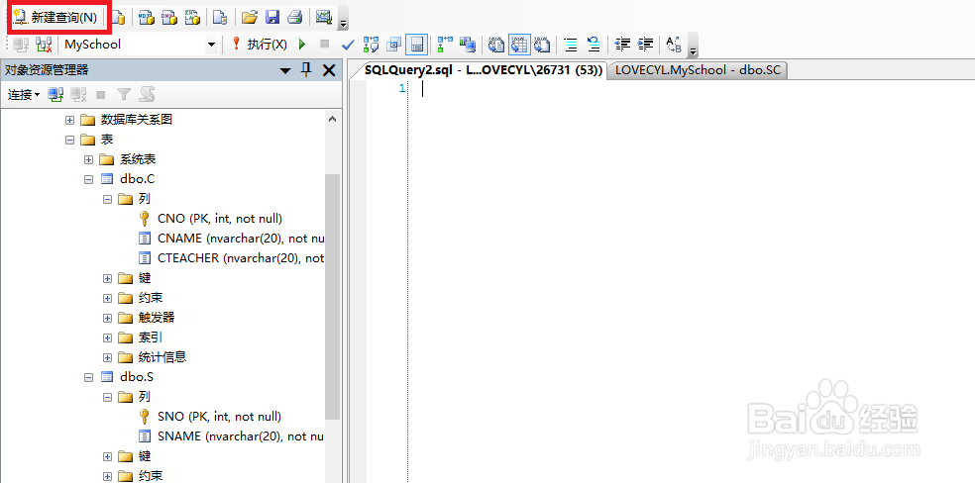Expand the 索引 folder under dbo.C
Screen dimensions: 975x483
coord(107,338)
